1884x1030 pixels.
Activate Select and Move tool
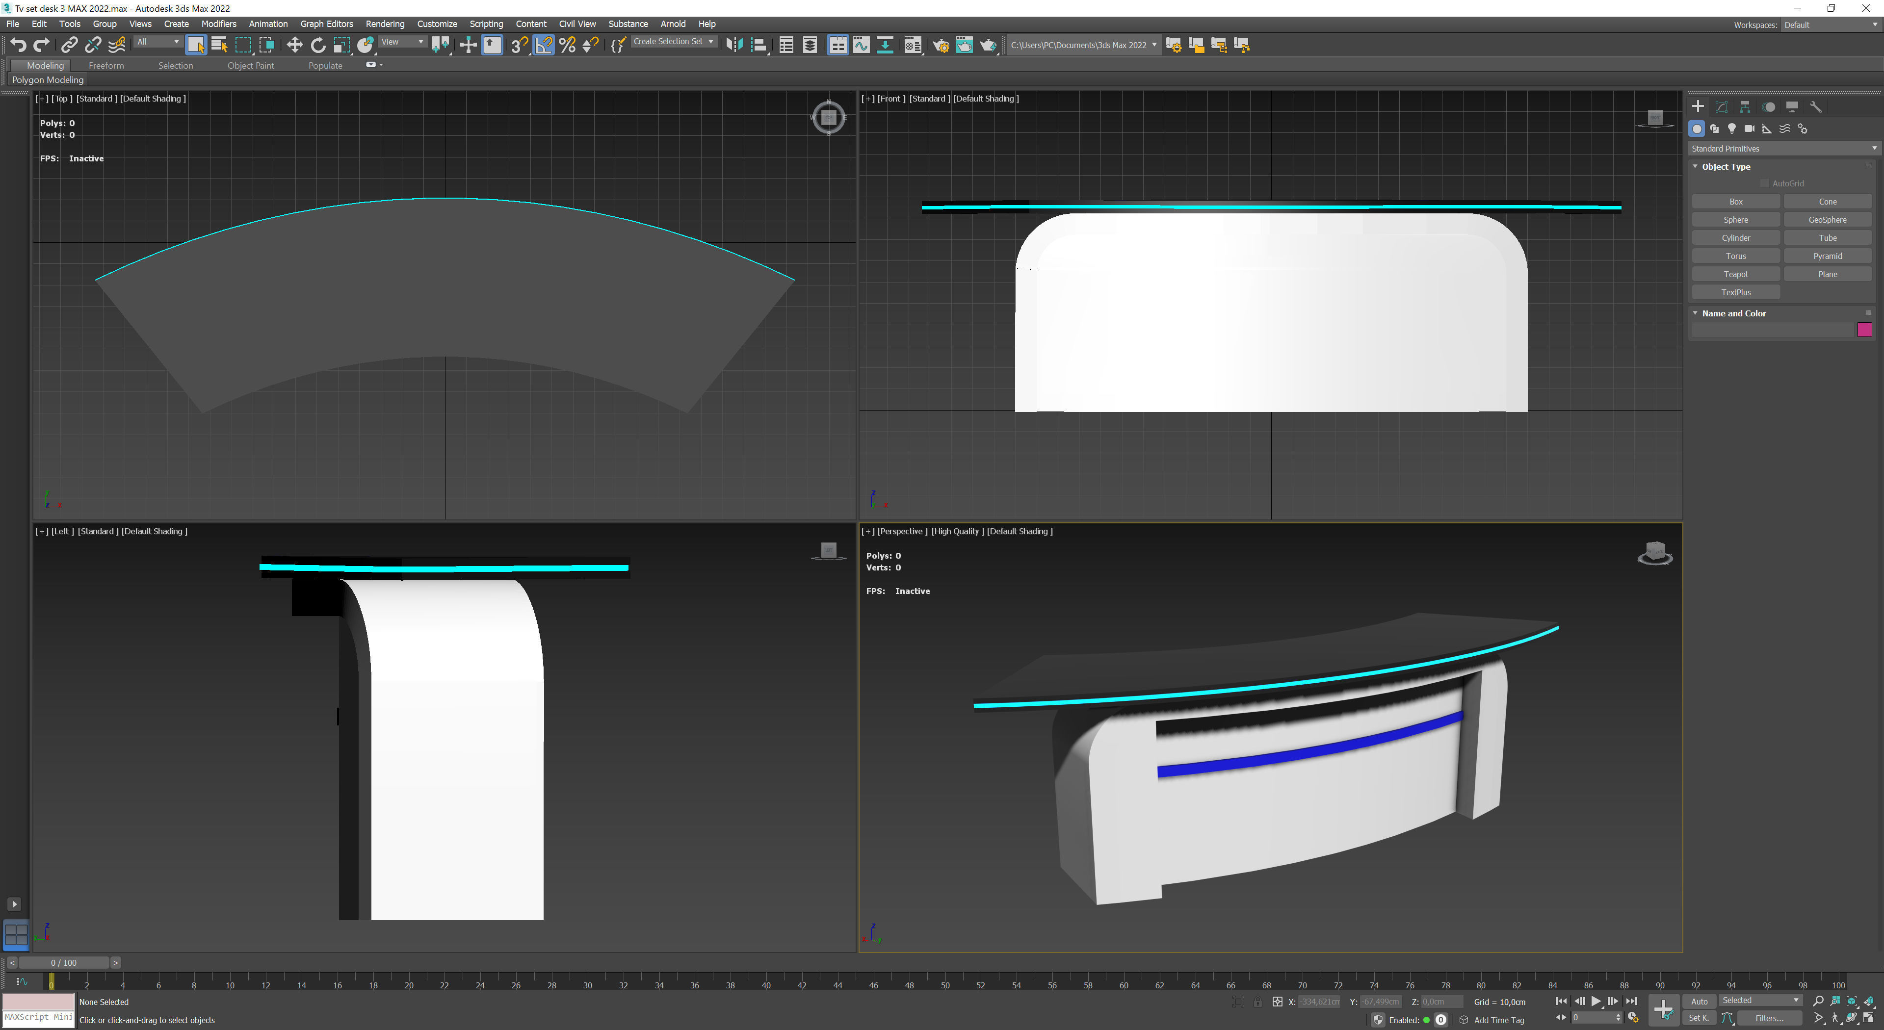point(294,45)
